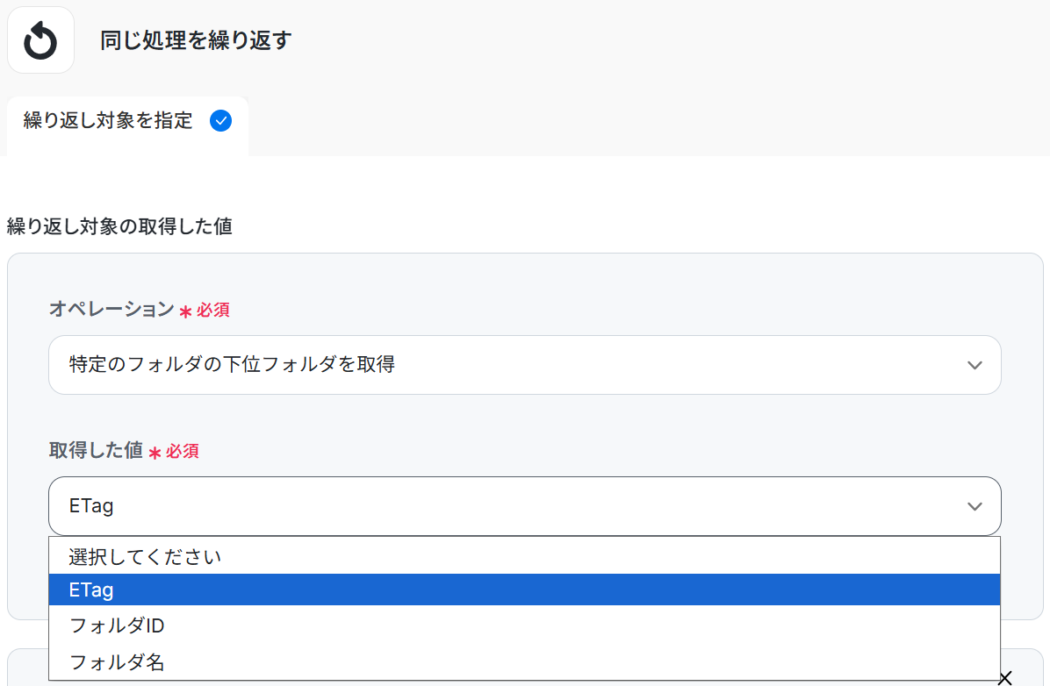The width and height of the screenshot is (1050, 686).
Task: Click the 取得した値 field label
Action: tap(96, 451)
